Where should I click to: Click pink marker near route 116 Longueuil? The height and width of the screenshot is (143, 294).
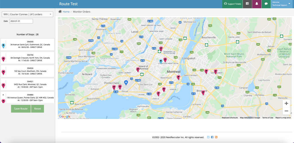pyautogui.click(x=206, y=72)
